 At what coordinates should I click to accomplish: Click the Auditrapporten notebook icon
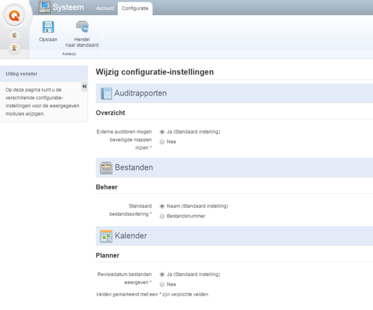click(106, 93)
